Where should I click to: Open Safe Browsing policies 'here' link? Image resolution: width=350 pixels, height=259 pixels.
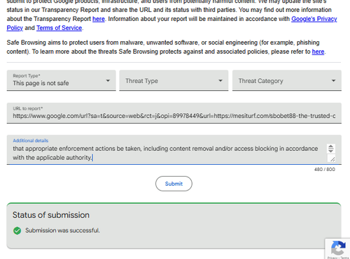[318, 52]
